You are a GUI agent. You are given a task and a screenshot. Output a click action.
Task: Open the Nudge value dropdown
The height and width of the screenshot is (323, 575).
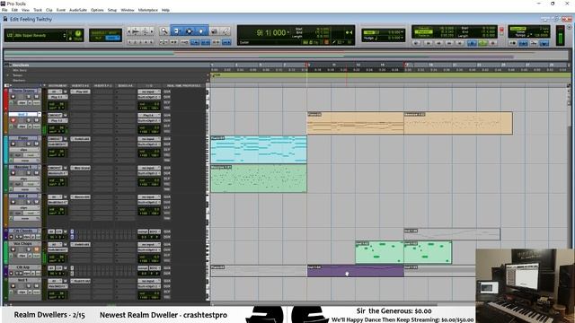click(402, 38)
